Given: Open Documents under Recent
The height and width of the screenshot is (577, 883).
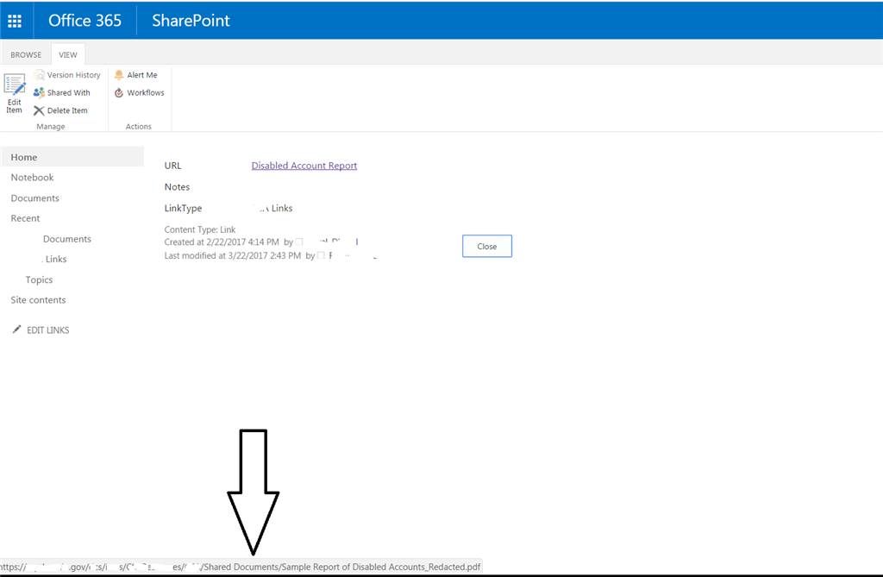Looking at the screenshot, I should coord(67,239).
